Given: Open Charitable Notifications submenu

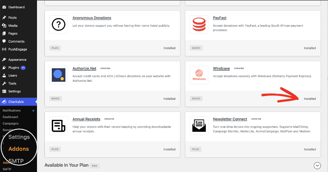Looking at the screenshot, I should 12,110.
